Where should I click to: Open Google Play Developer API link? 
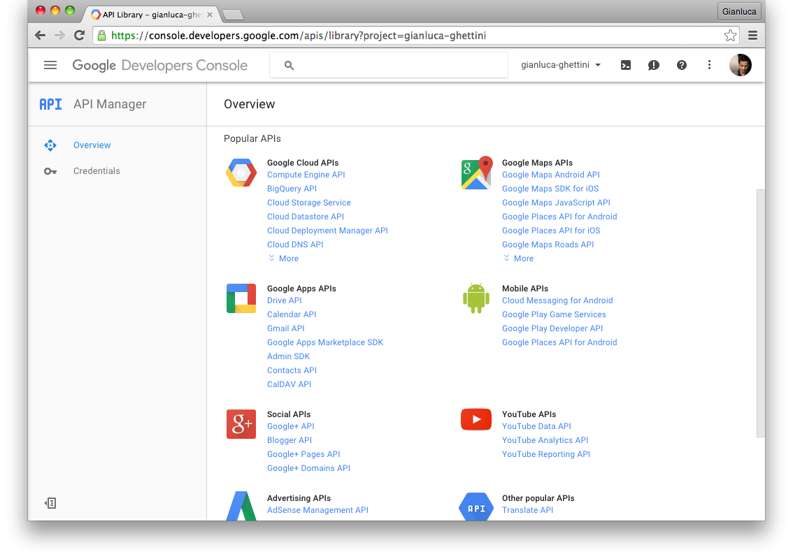(552, 328)
